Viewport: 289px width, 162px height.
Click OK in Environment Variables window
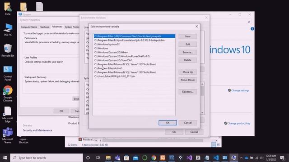point(174,132)
